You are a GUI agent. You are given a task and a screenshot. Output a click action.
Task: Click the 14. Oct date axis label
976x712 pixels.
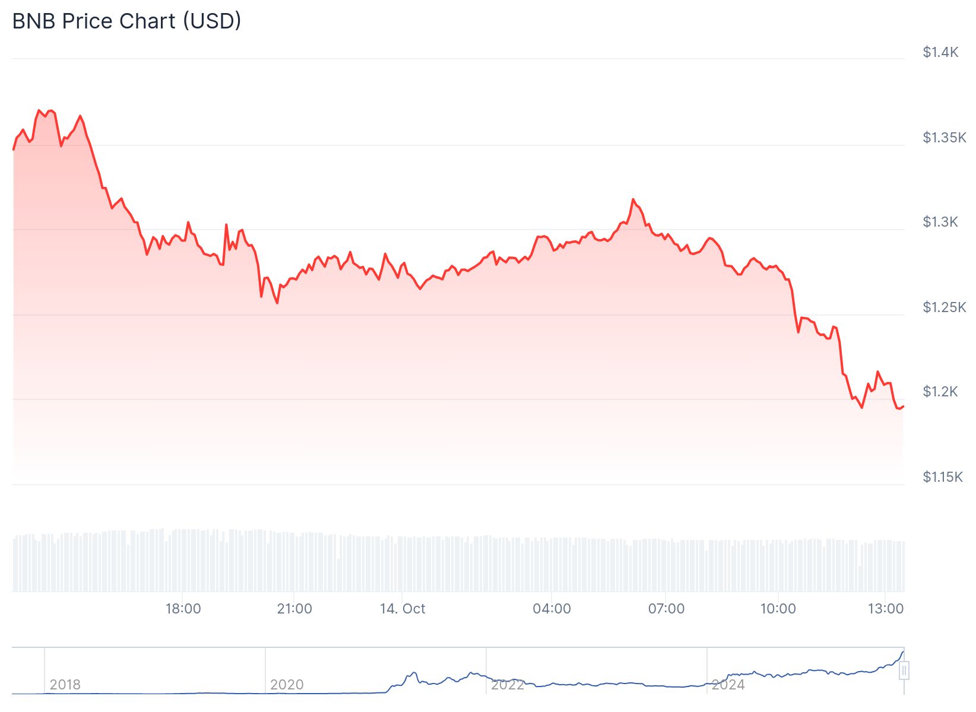(x=403, y=609)
